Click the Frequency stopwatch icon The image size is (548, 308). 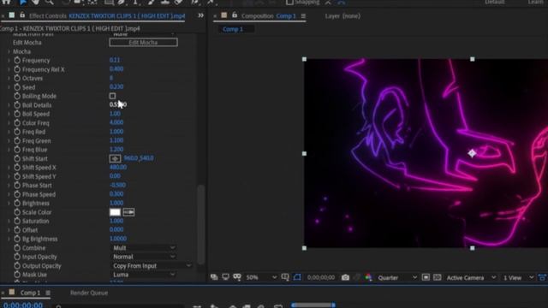tap(17, 61)
